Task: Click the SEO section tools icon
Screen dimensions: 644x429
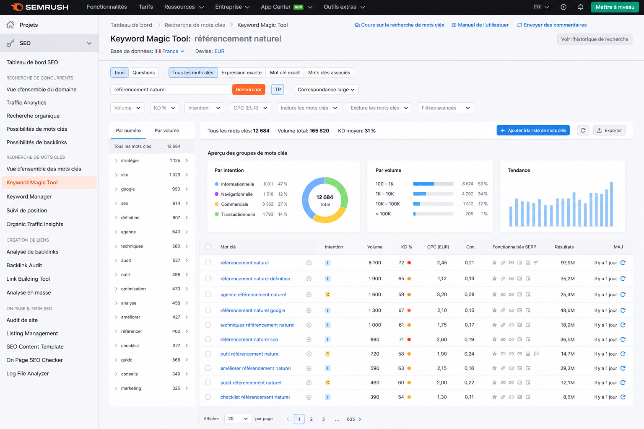Action: 10,43
